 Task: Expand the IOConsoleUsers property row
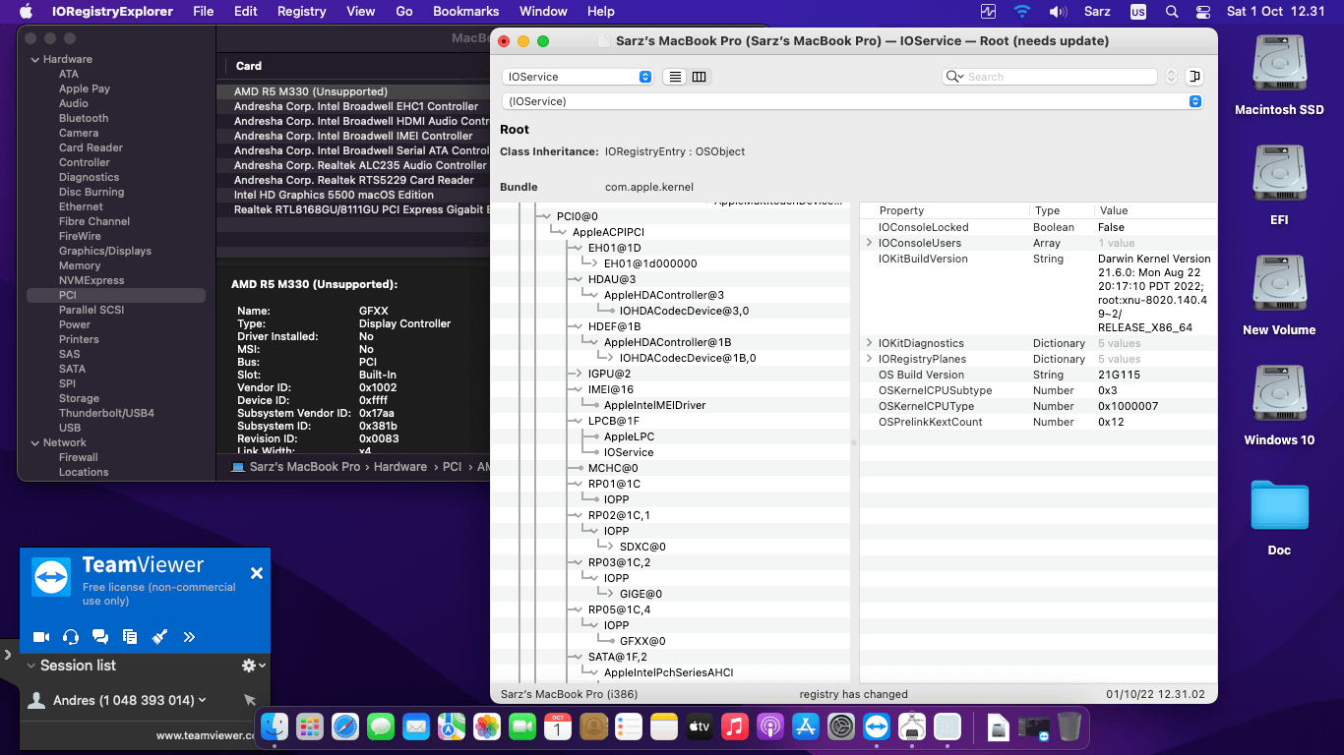(x=869, y=243)
